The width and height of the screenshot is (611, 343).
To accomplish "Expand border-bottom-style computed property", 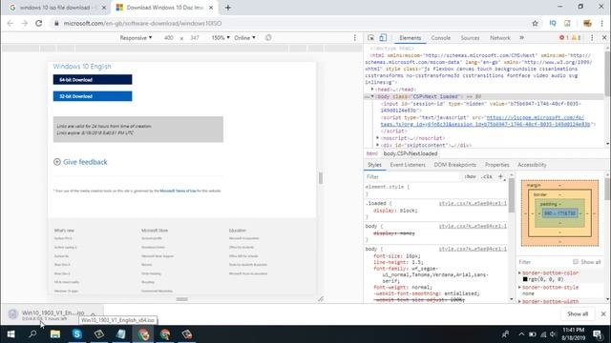I will click(x=519, y=288).
